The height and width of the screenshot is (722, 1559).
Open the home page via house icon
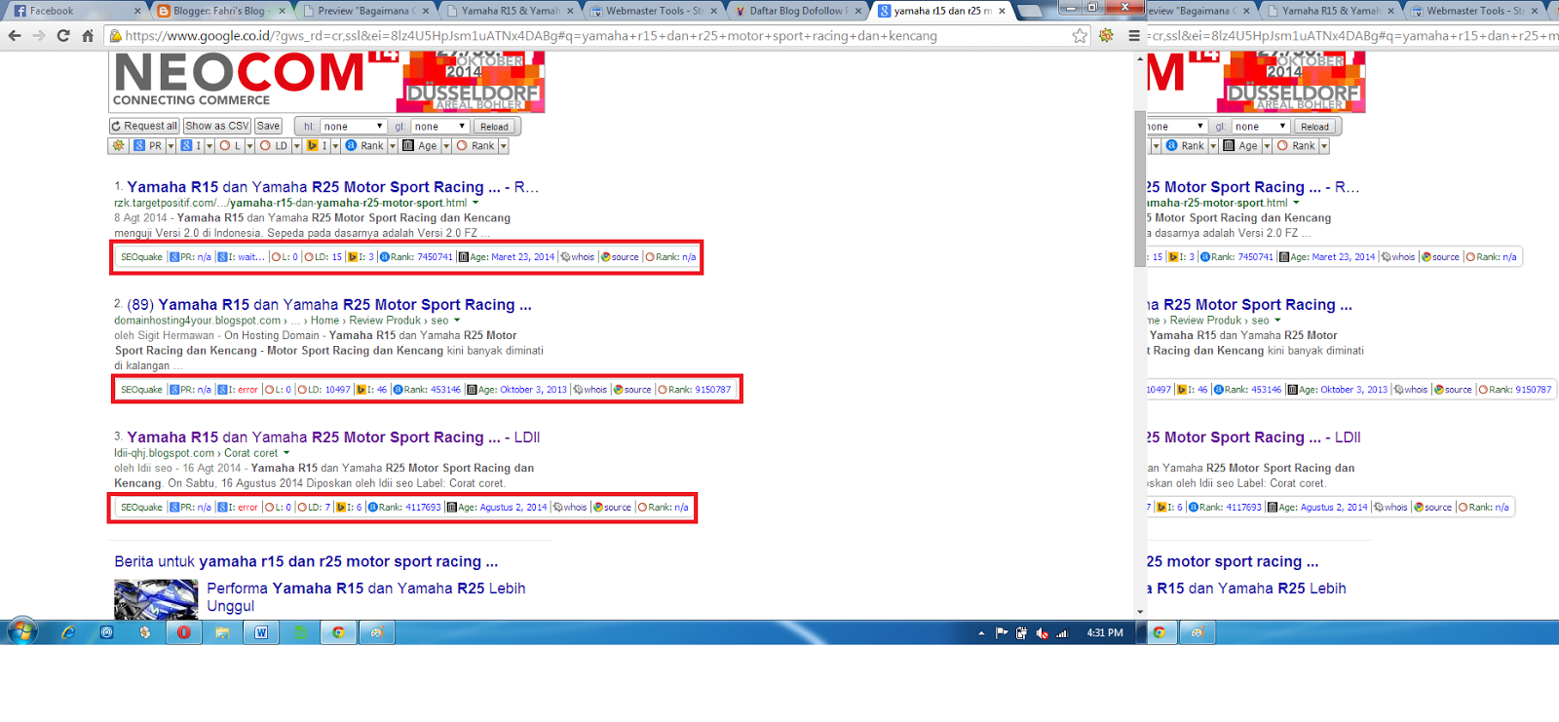[88, 35]
